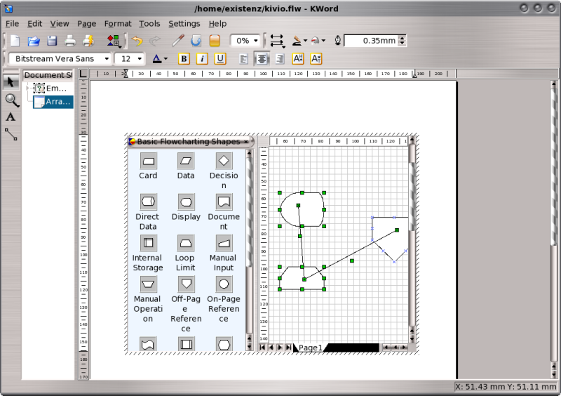
Task: Select the 'Arra...' item in document structure
Action: tap(53, 102)
